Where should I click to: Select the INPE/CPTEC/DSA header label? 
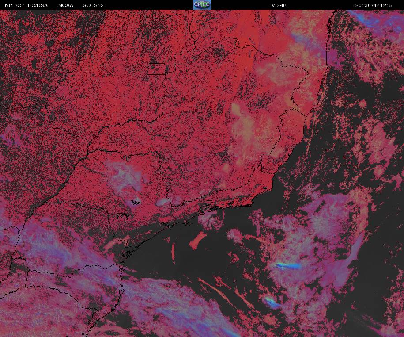26,5
